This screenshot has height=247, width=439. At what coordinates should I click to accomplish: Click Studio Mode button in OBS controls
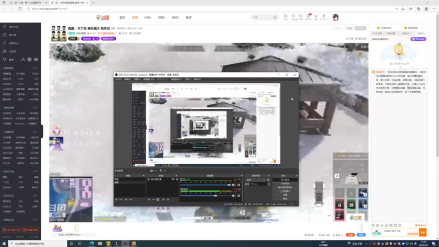point(285,191)
